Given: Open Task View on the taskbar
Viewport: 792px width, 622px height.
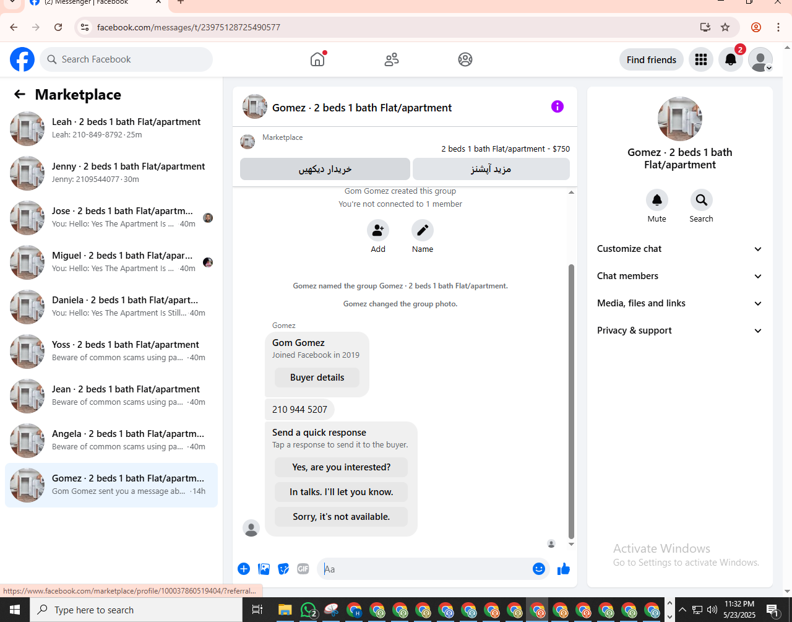Looking at the screenshot, I should pyautogui.click(x=257, y=610).
